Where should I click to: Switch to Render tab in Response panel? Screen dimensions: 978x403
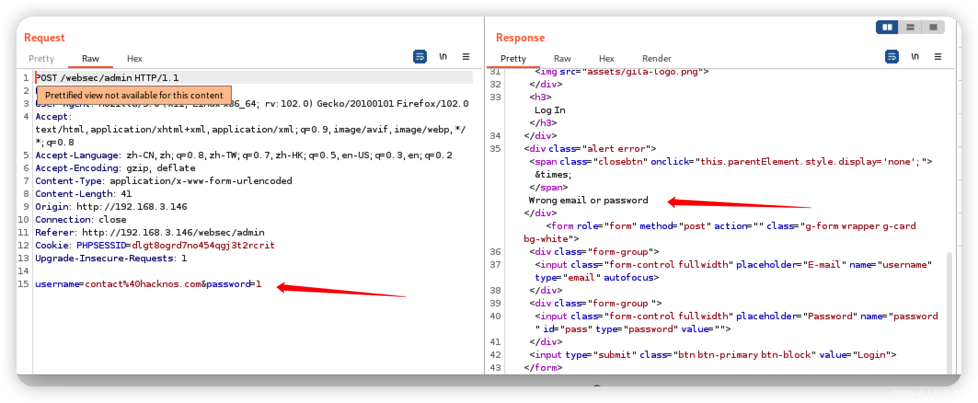pos(657,58)
